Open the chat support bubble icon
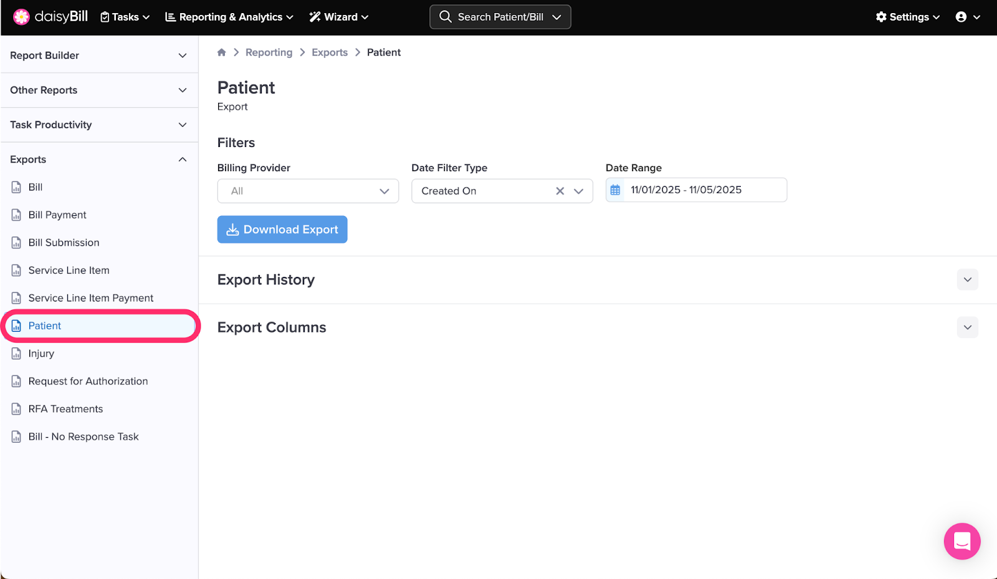 [961, 541]
